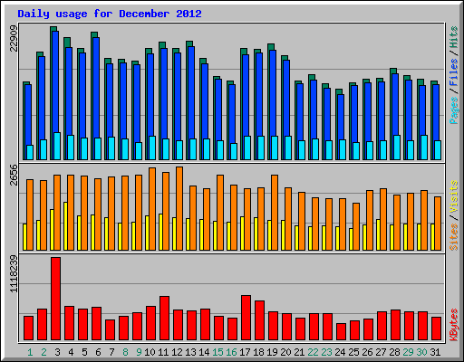Click the cyan pages bar for day 28
This screenshot has width=464, height=362.
point(397,148)
